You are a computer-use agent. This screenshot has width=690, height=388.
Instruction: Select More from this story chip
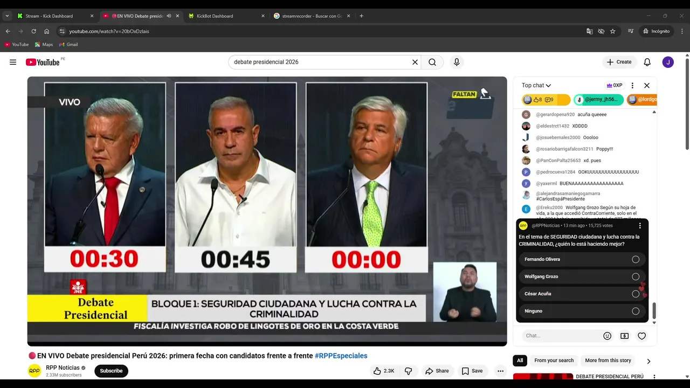coord(608,361)
